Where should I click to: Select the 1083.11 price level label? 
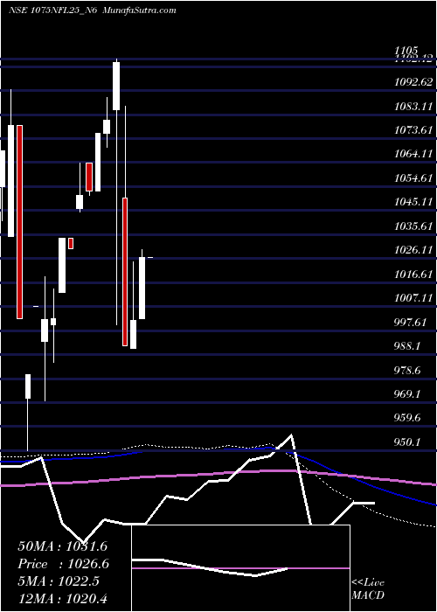point(413,106)
